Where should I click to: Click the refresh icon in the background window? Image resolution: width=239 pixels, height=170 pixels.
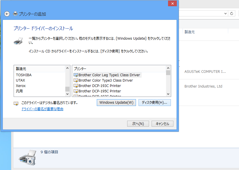click(x=232, y=14)
